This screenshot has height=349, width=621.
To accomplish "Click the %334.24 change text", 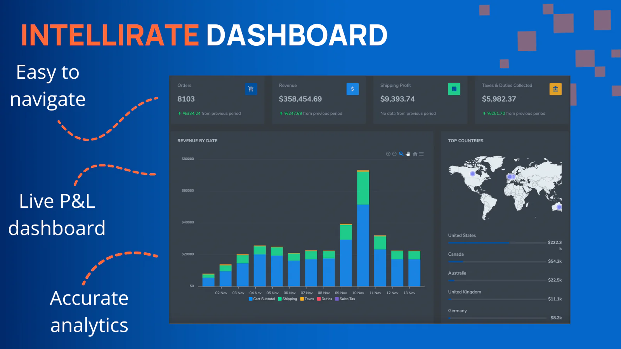I will [x=192, y=114].
